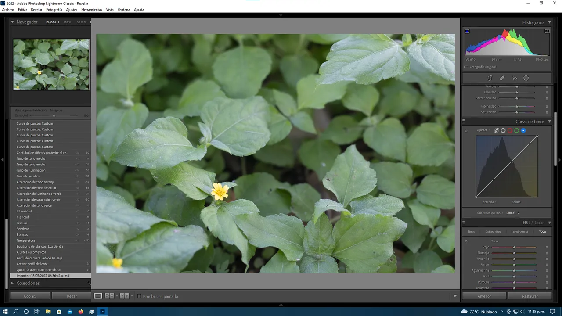Select the Red Eye correction tool
Image resolution: width=562 pixels, height=316 pixels.
(x=515, y=78)
